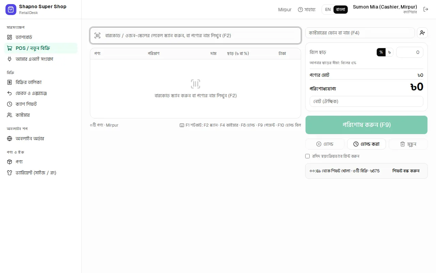This screenshot has height=273, width=436.
Task: Open কাস্টমার in the sidebar
Action: (41, 115)
